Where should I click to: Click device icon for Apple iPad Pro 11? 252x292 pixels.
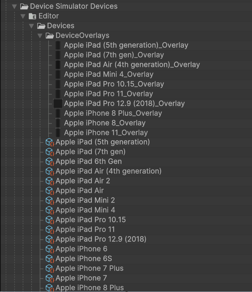[50, 229]
